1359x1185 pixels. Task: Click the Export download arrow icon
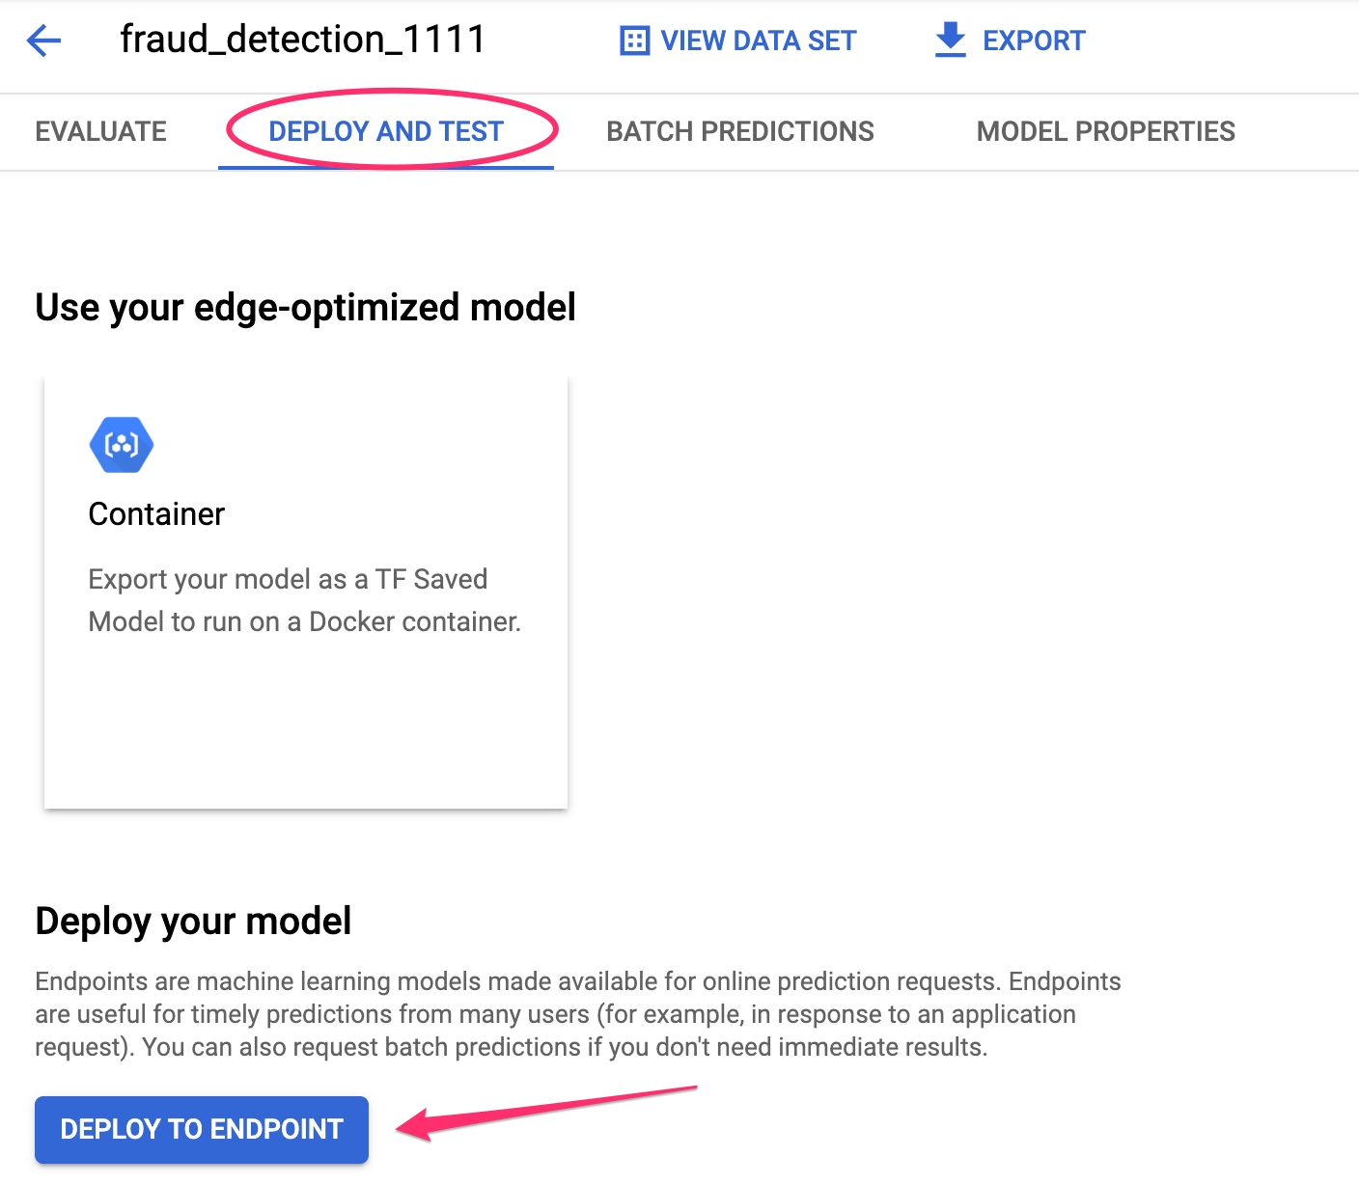[x=951, y=41]
